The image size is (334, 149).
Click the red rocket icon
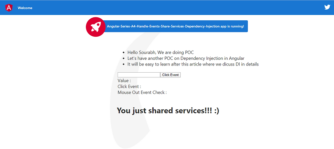point(96,27)
